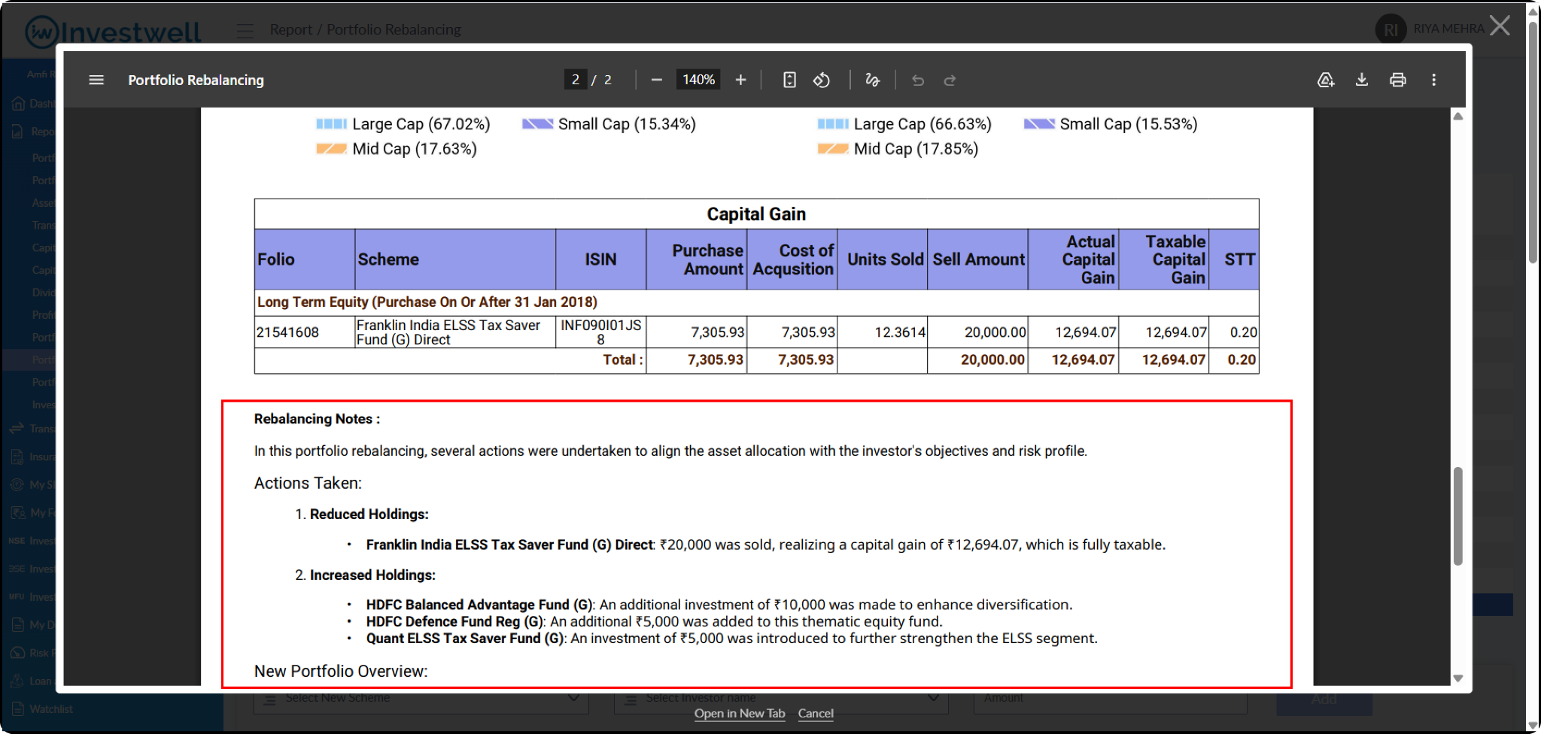Open the Select New Scheme dropdown
The height and width of the screenshot is (734, 1541).
(x=421, y=699)
